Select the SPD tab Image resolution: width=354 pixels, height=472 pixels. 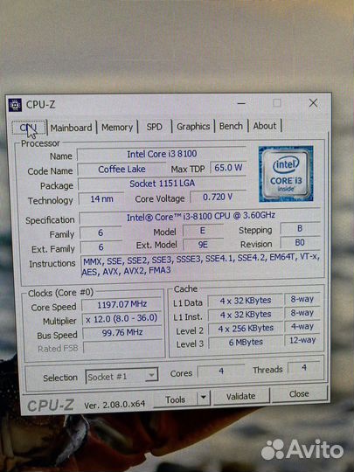click(155, 127)
